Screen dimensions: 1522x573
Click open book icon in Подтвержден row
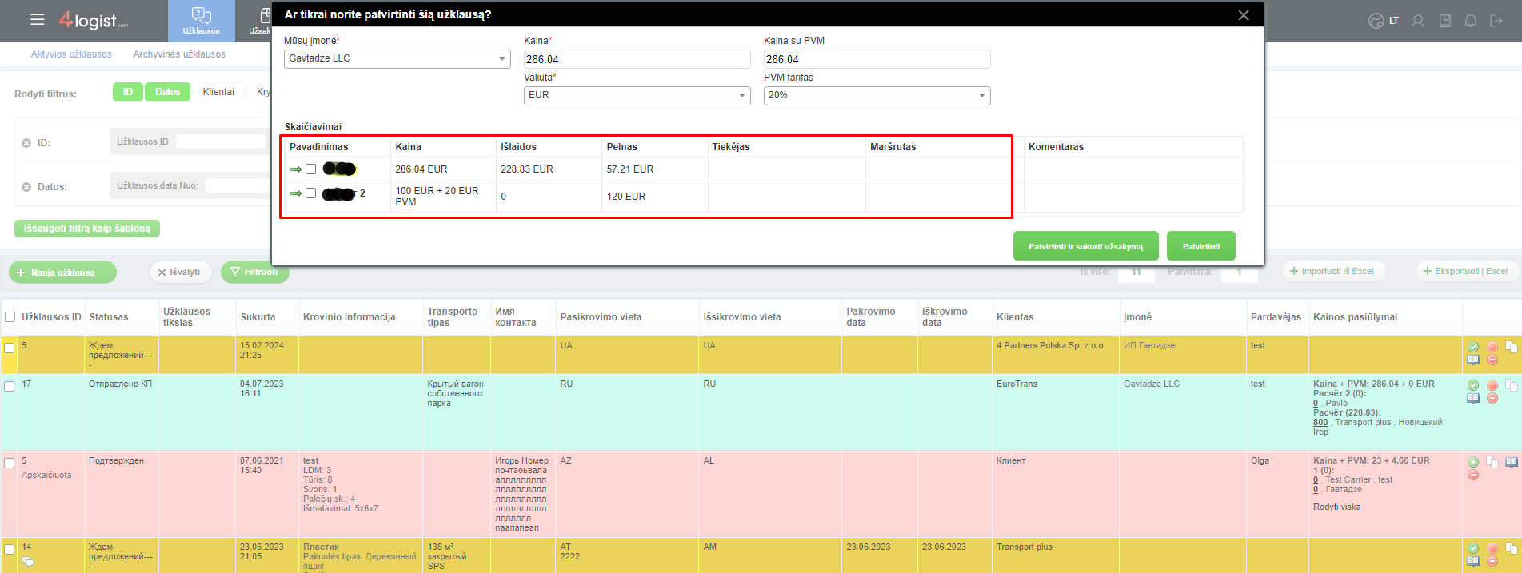click(1512, 462)
